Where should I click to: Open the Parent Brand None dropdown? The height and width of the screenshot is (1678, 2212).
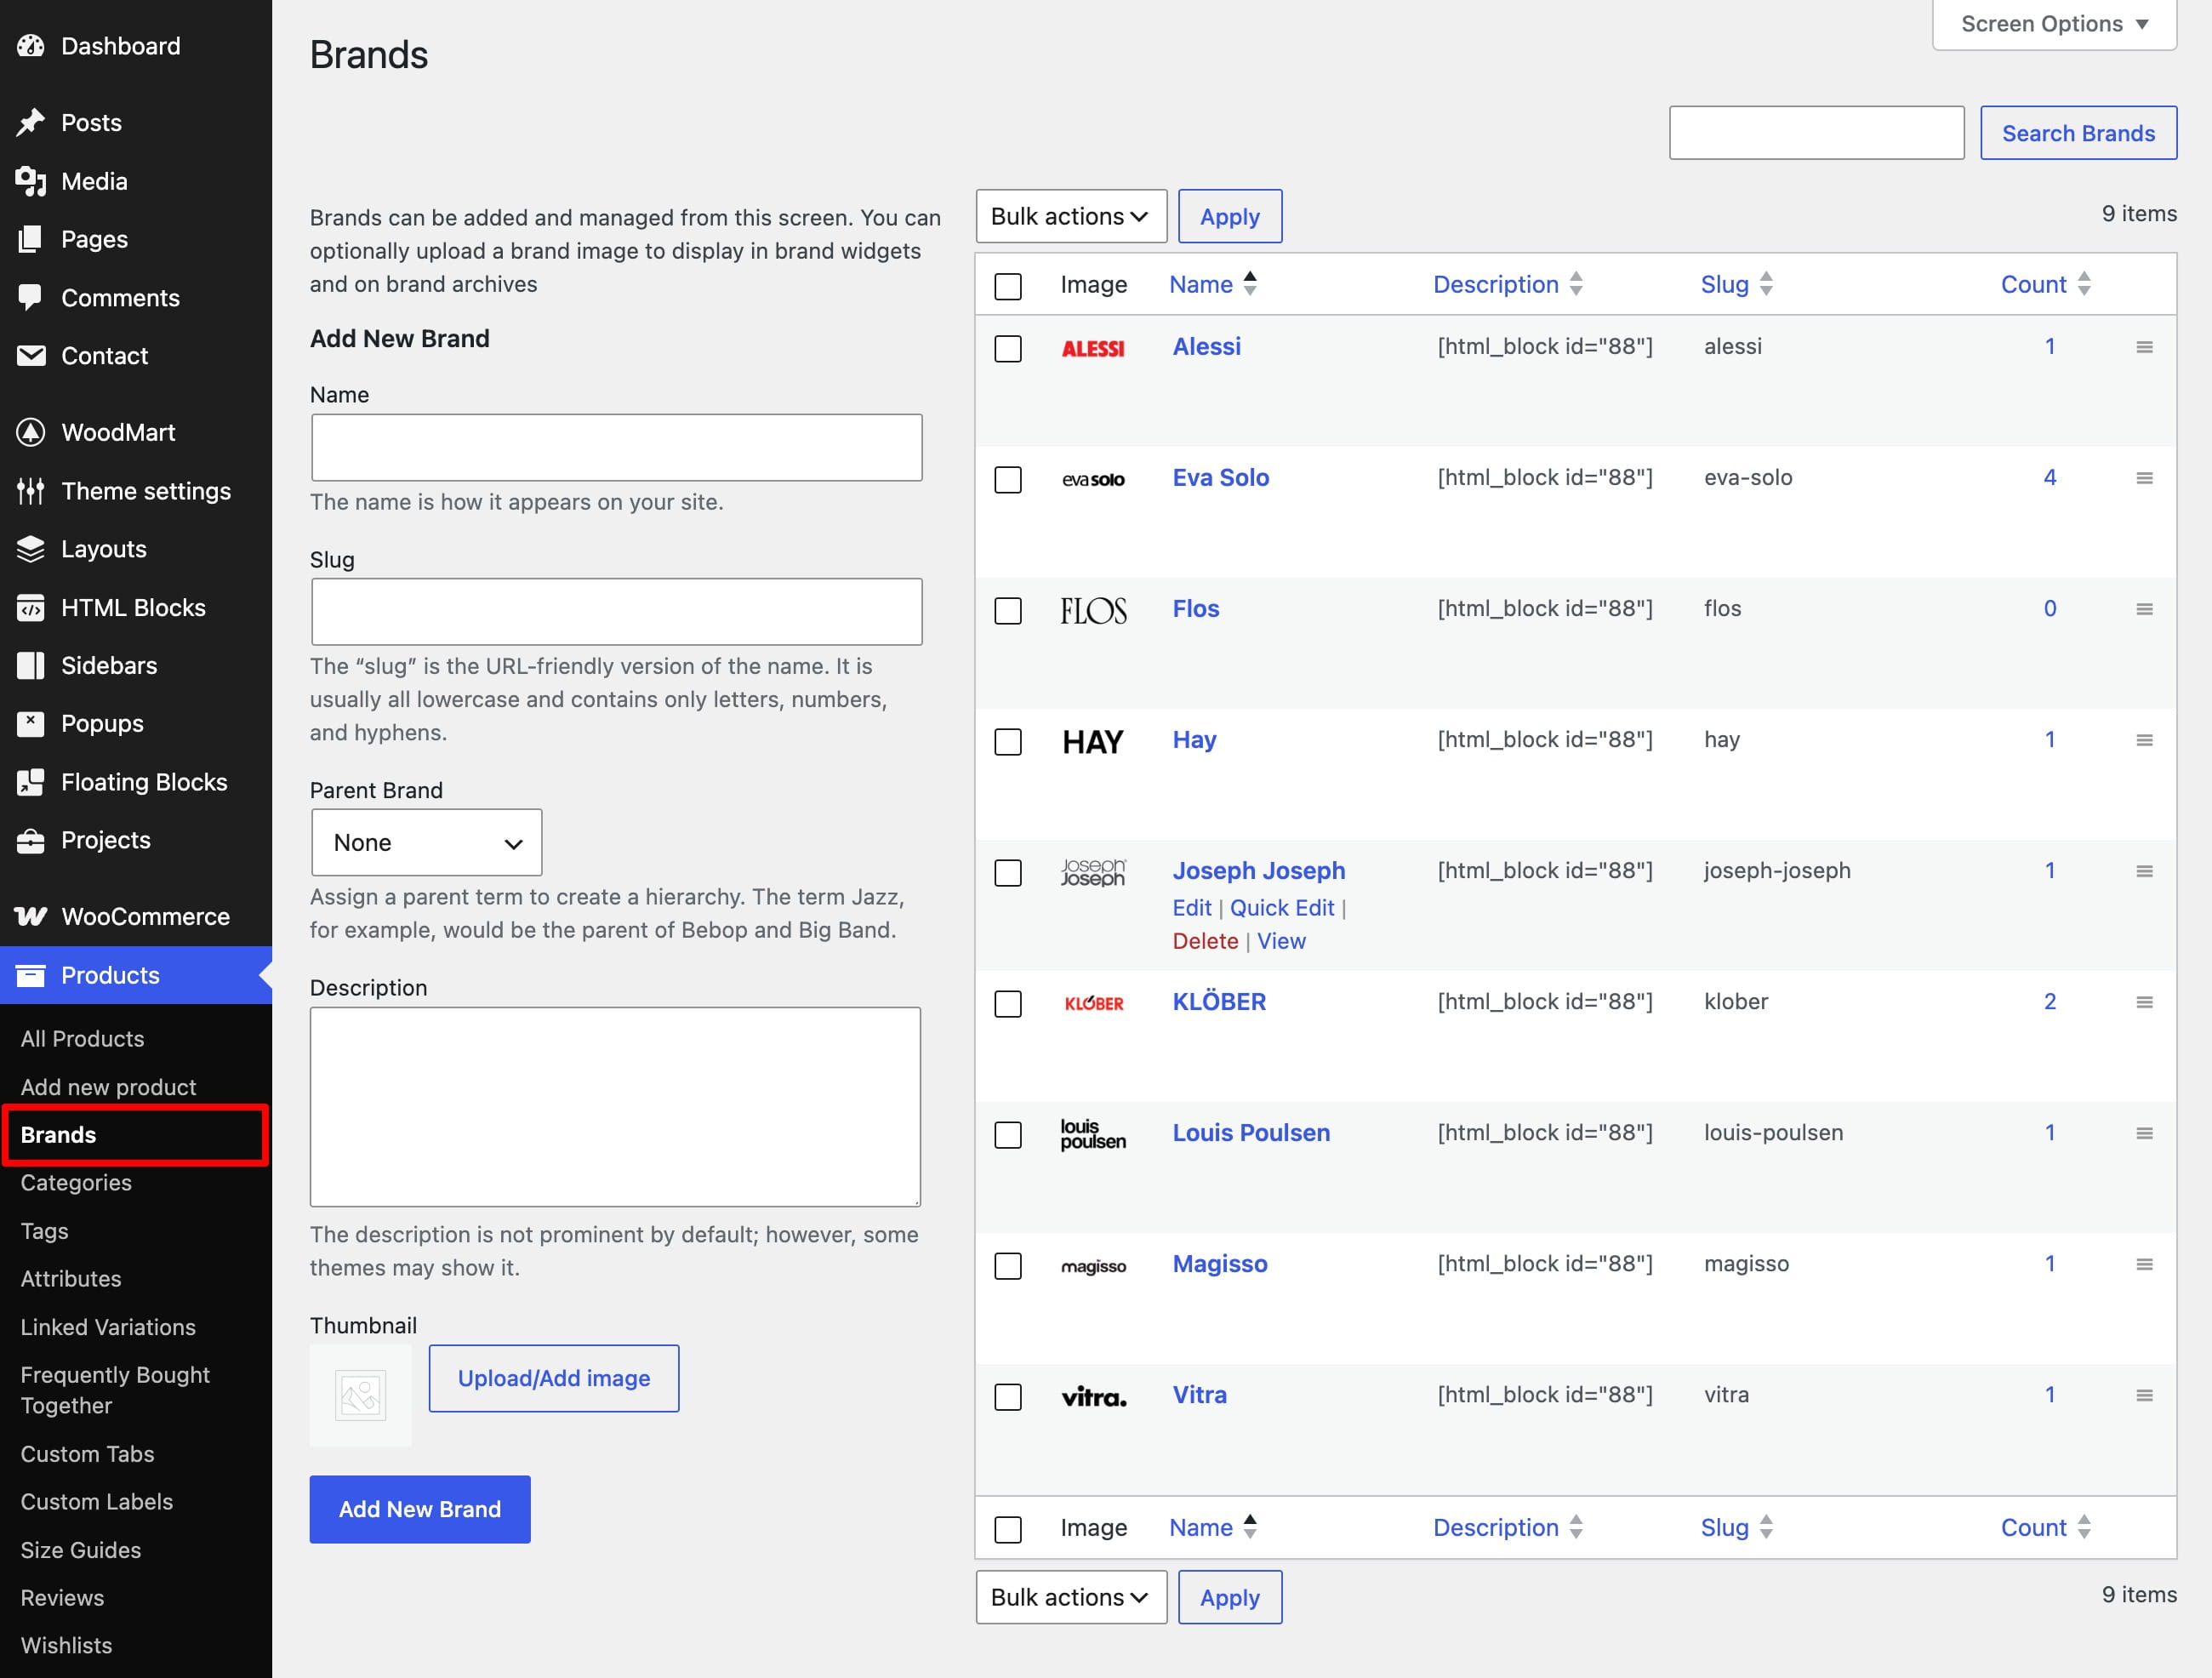tap(427, 842)
